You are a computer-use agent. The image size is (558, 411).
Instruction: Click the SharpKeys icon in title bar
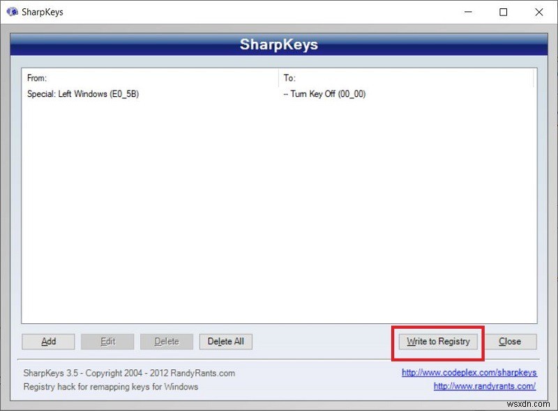pos(12,11)
